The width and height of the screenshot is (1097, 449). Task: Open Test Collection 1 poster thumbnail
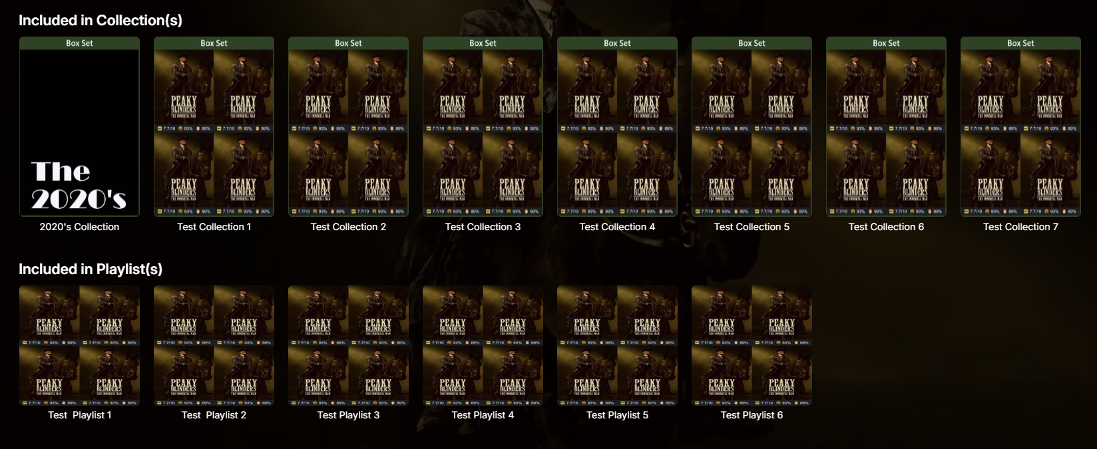(214, 126)
